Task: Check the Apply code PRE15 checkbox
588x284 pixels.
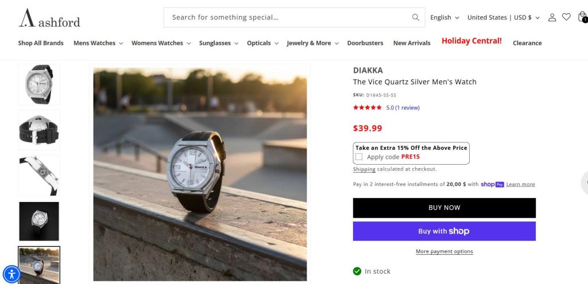Action: (x=359, y=157)
